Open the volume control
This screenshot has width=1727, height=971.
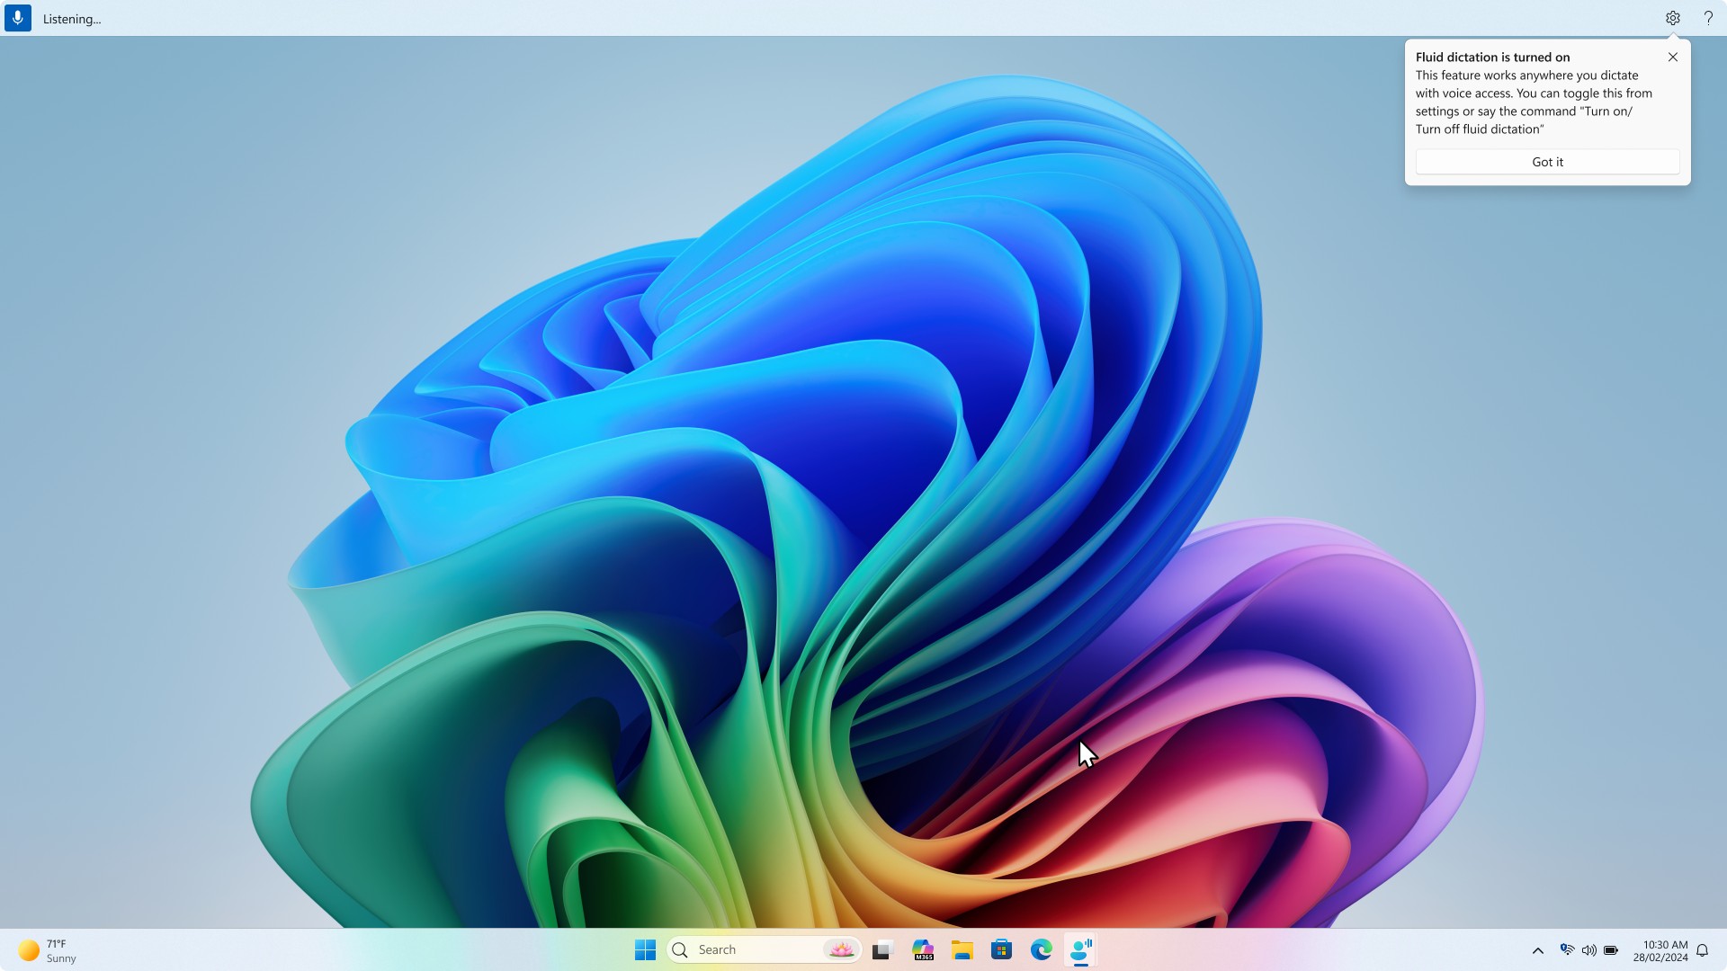1588,949
